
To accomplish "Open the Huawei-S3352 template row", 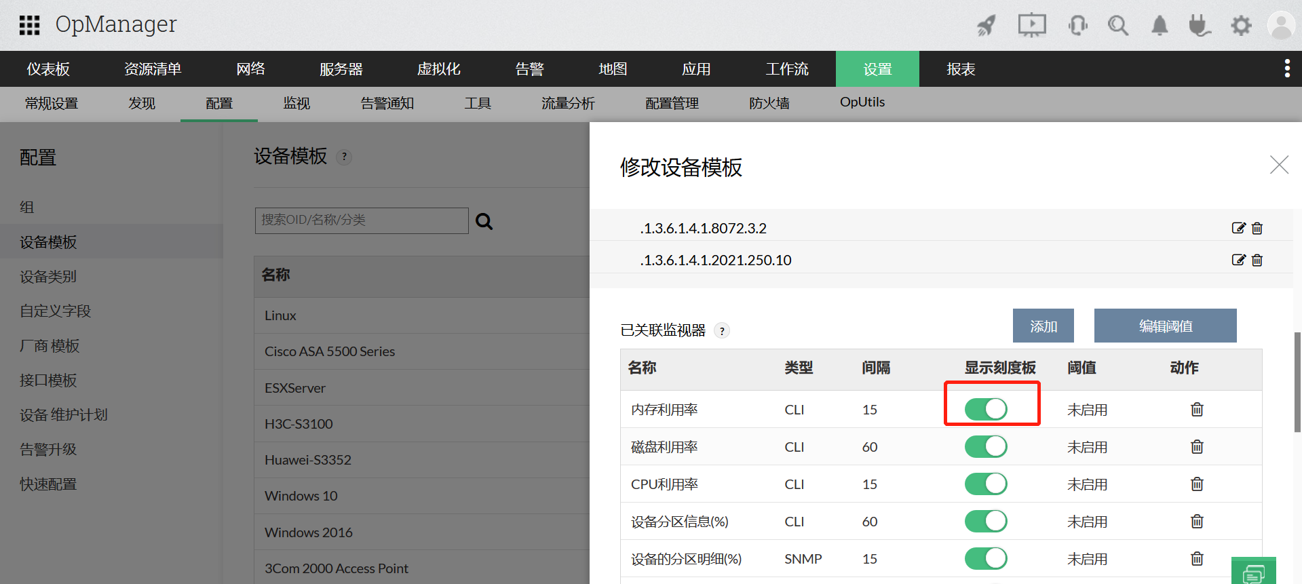I will [x=421, y=459].
